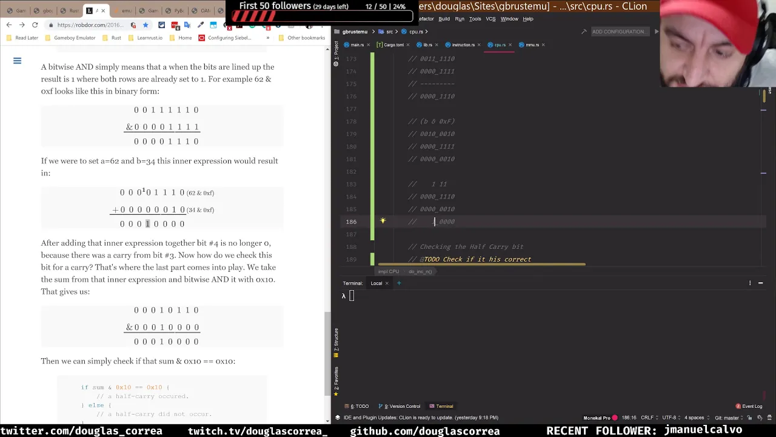
Task: Click the editor horizontal scrollbar
Action: [x=482, y=264]
